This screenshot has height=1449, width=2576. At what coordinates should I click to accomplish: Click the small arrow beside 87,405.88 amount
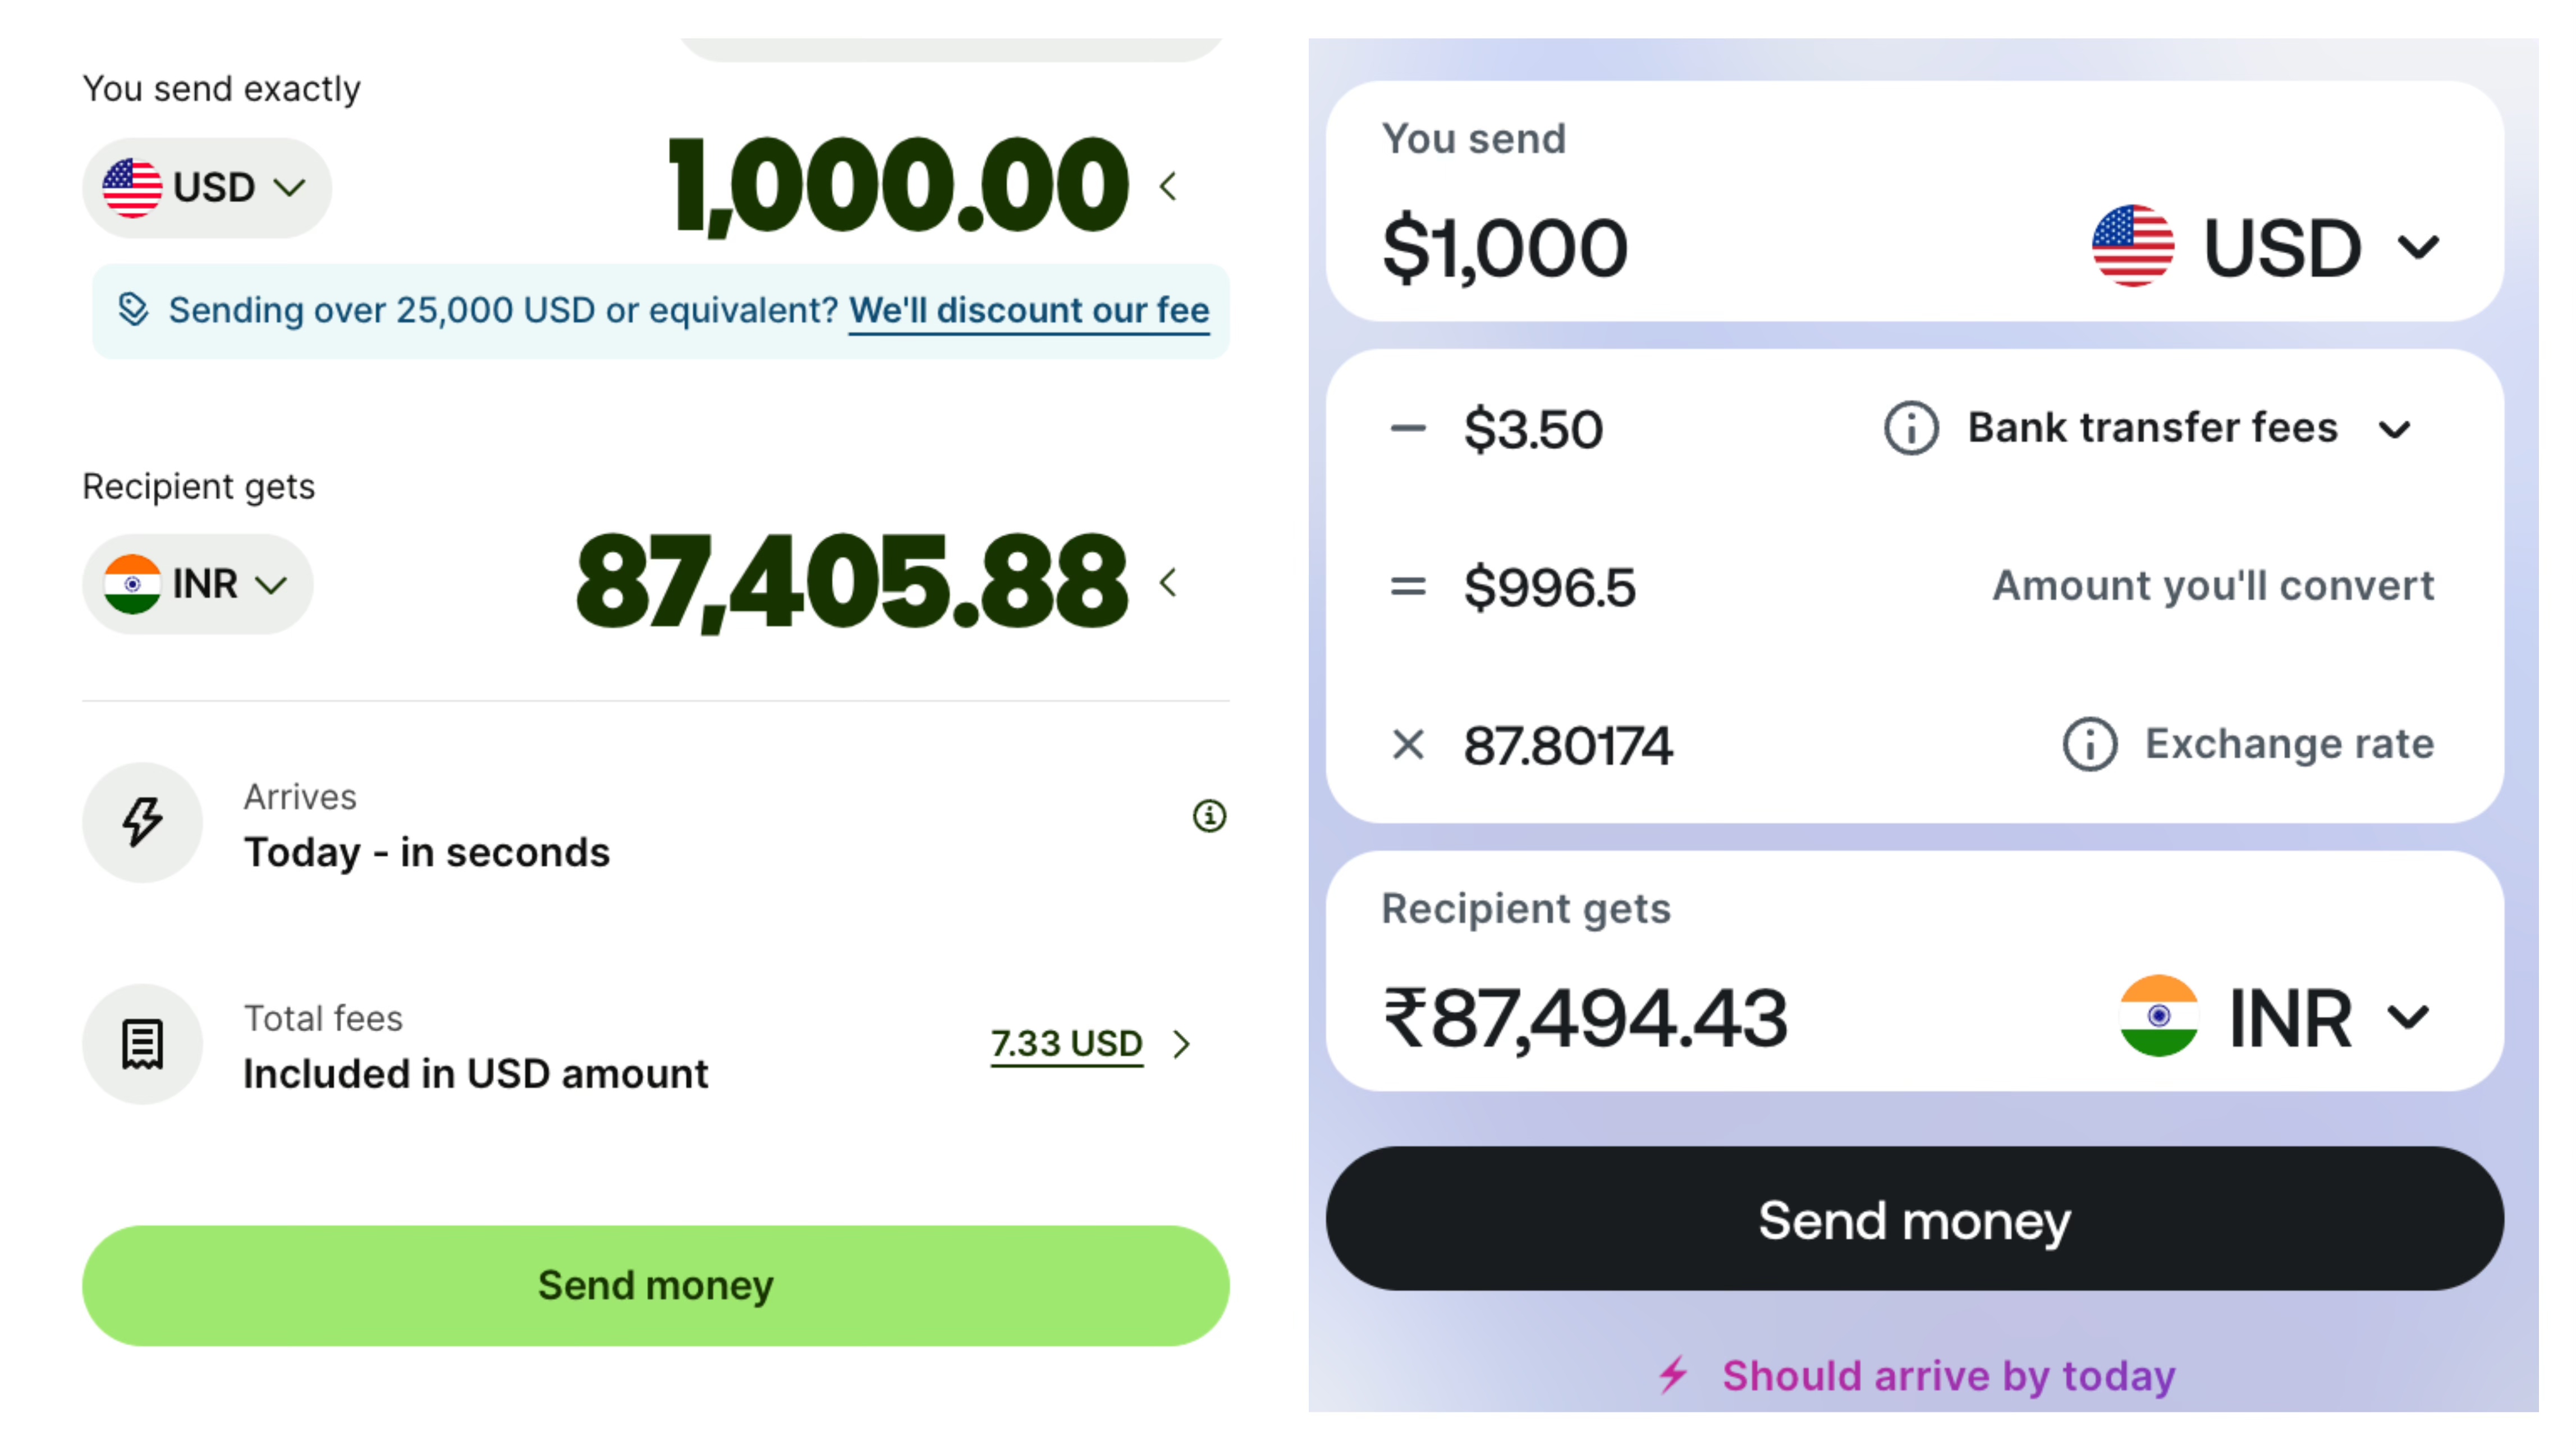(x=1167, y=582)
